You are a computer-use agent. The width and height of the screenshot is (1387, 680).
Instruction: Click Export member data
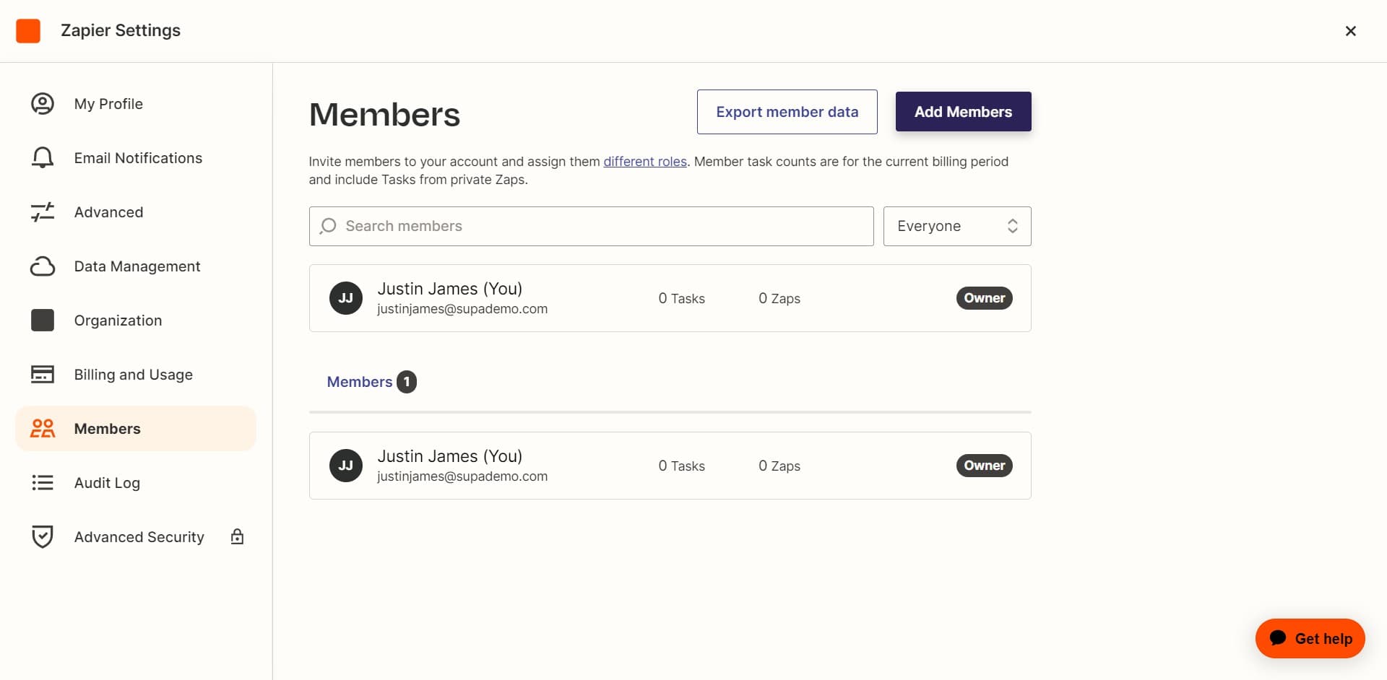coord(787,111)
